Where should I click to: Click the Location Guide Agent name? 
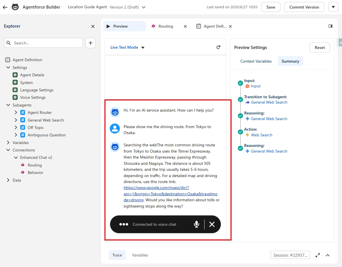tap(87, 7)
